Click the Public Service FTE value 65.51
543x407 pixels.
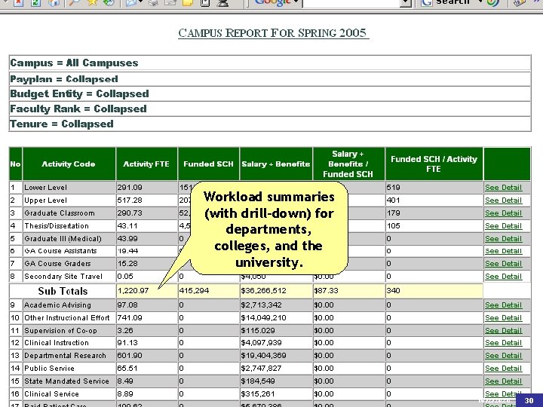pos(127,369)
